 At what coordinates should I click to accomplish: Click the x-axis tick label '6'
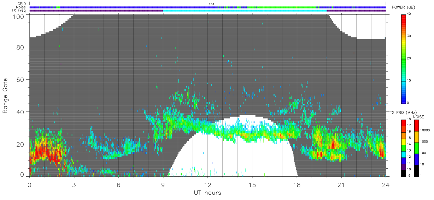click(118, 185)
